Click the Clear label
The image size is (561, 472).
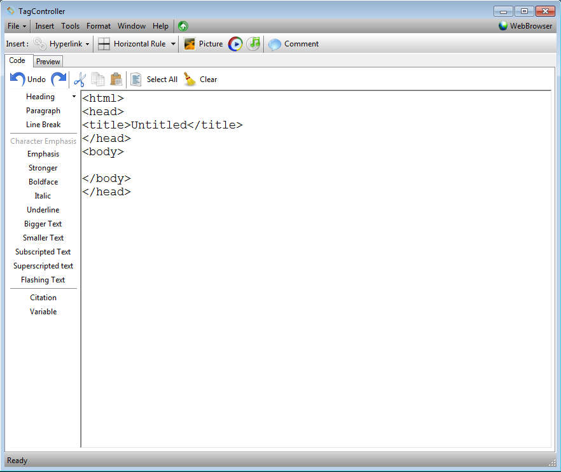pyautogui.click(x=208, y=80)
